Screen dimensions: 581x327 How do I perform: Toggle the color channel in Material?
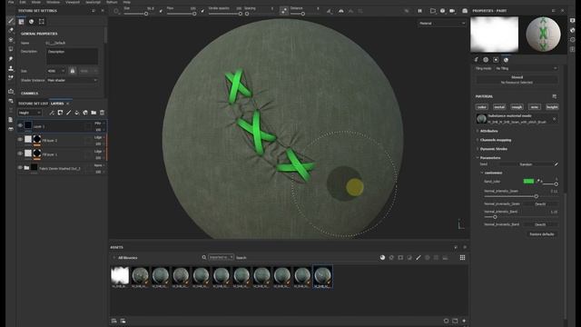tap(482, 107)
